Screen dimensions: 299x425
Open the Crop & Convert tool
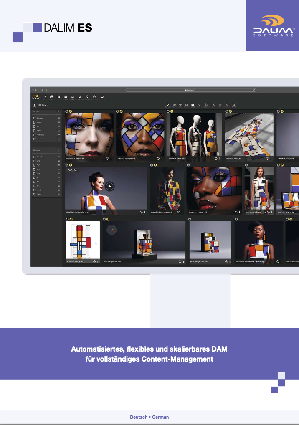[206, 105]
